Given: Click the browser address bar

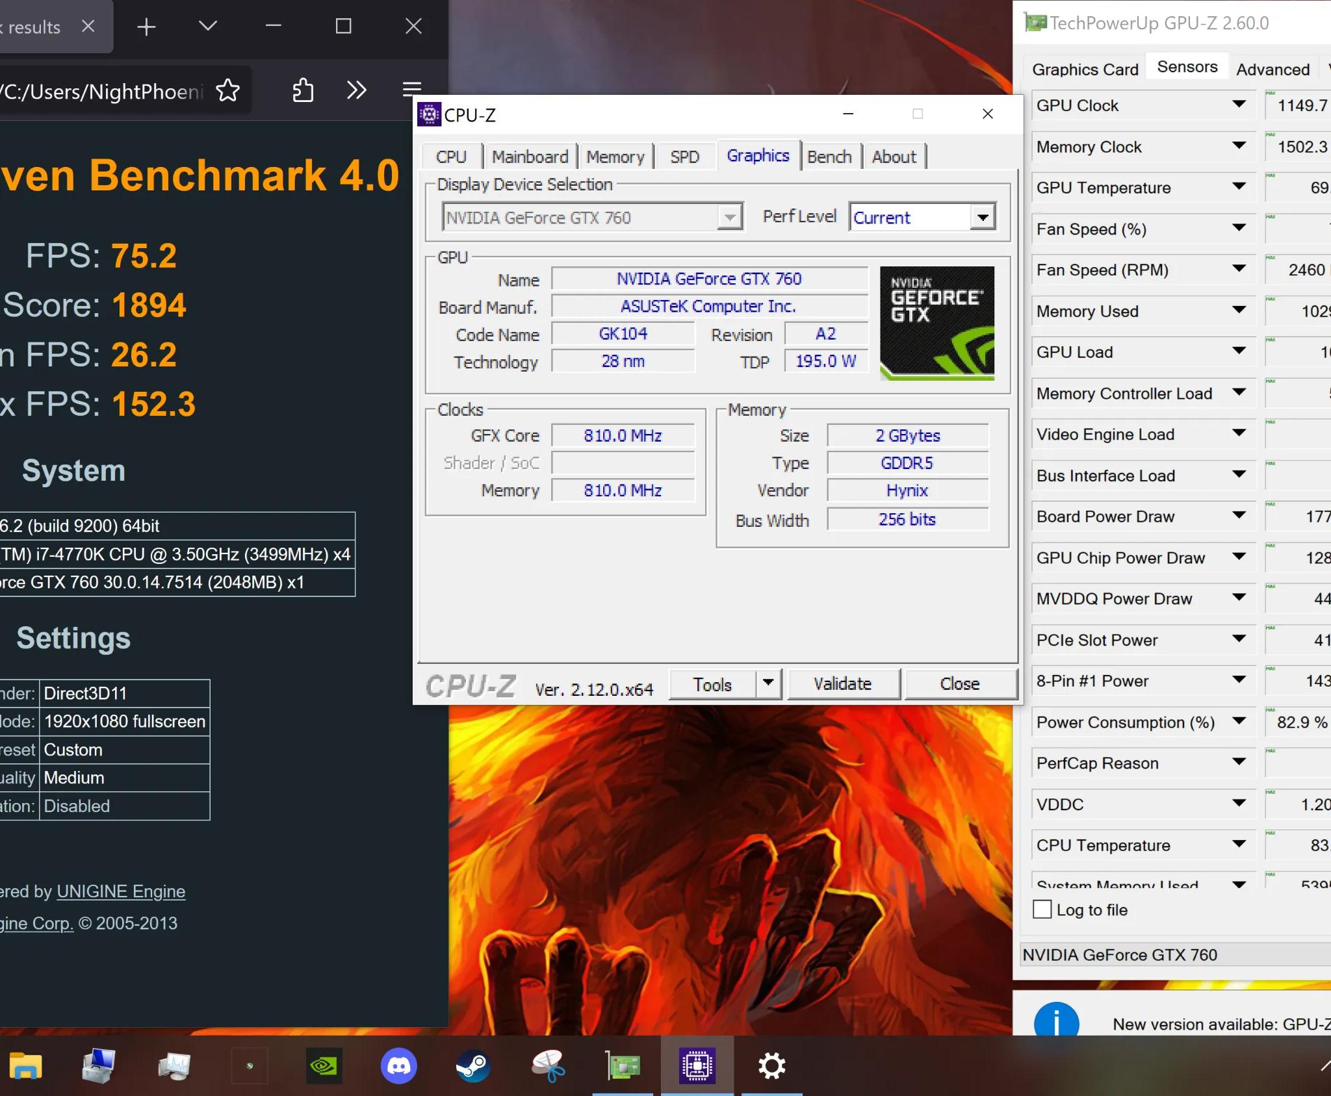Looking at the screenshot, I should [x=103, y=91].
